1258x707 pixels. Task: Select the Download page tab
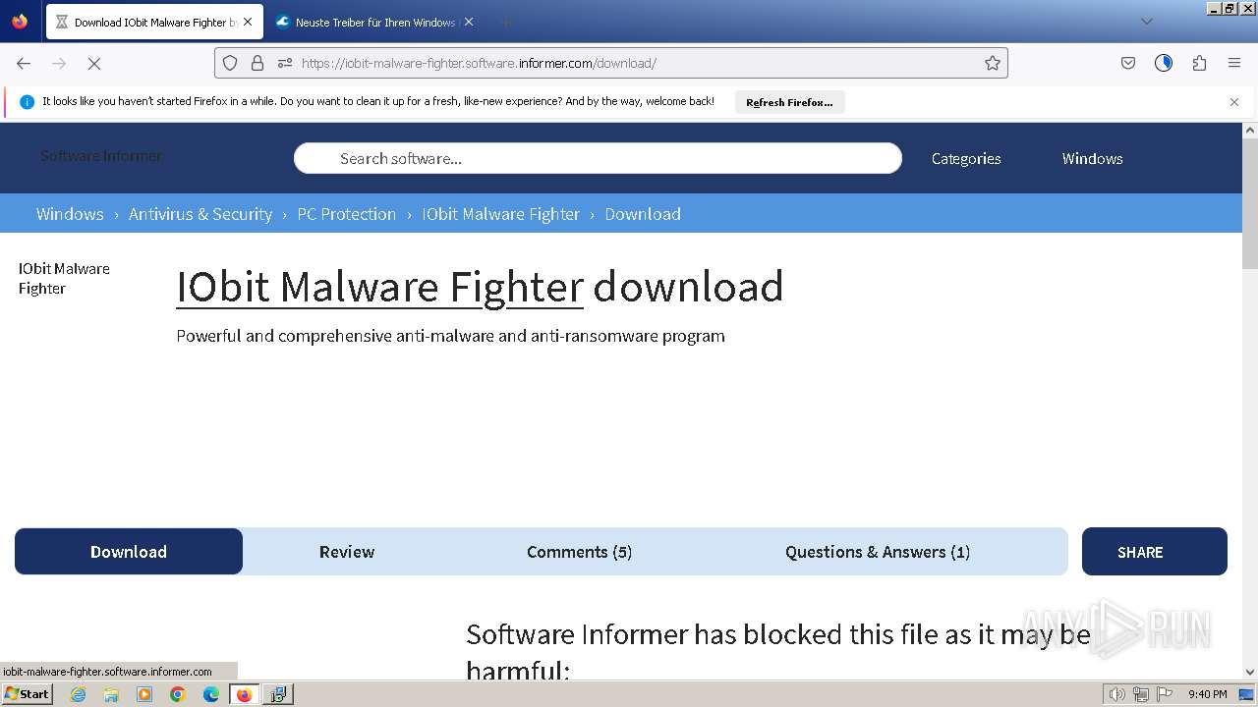[129, 552]
